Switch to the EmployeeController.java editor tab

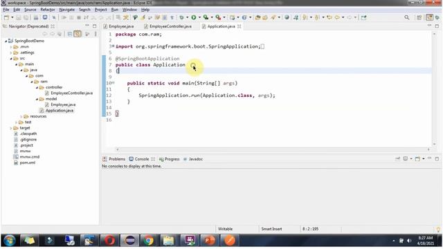pyautogui.click(x=168, y=26)
